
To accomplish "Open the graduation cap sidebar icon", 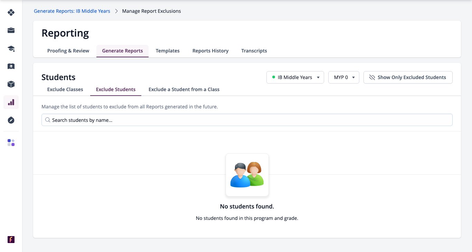I will pyautogui.click(x=11, y=48).
